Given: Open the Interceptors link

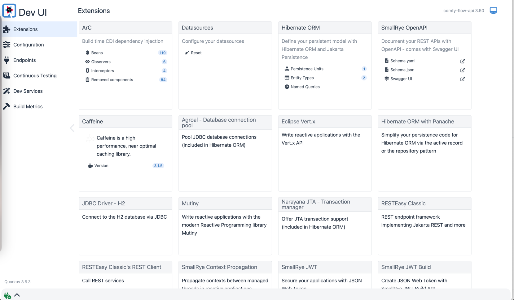Looking at the screenshot, I should (x=103, y=71).
